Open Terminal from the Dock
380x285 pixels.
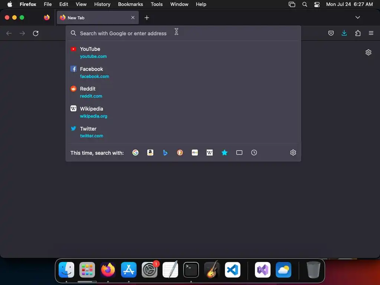pos(191,270)
